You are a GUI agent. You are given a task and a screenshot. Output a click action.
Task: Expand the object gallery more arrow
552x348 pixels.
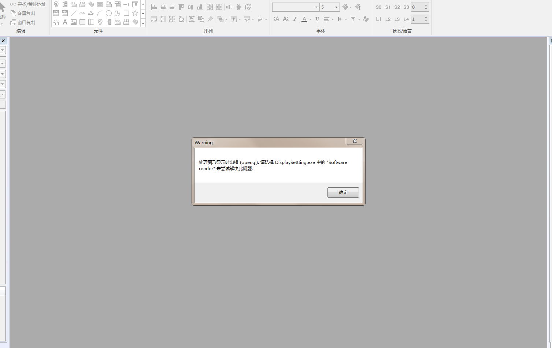click(x=143, y=23)
